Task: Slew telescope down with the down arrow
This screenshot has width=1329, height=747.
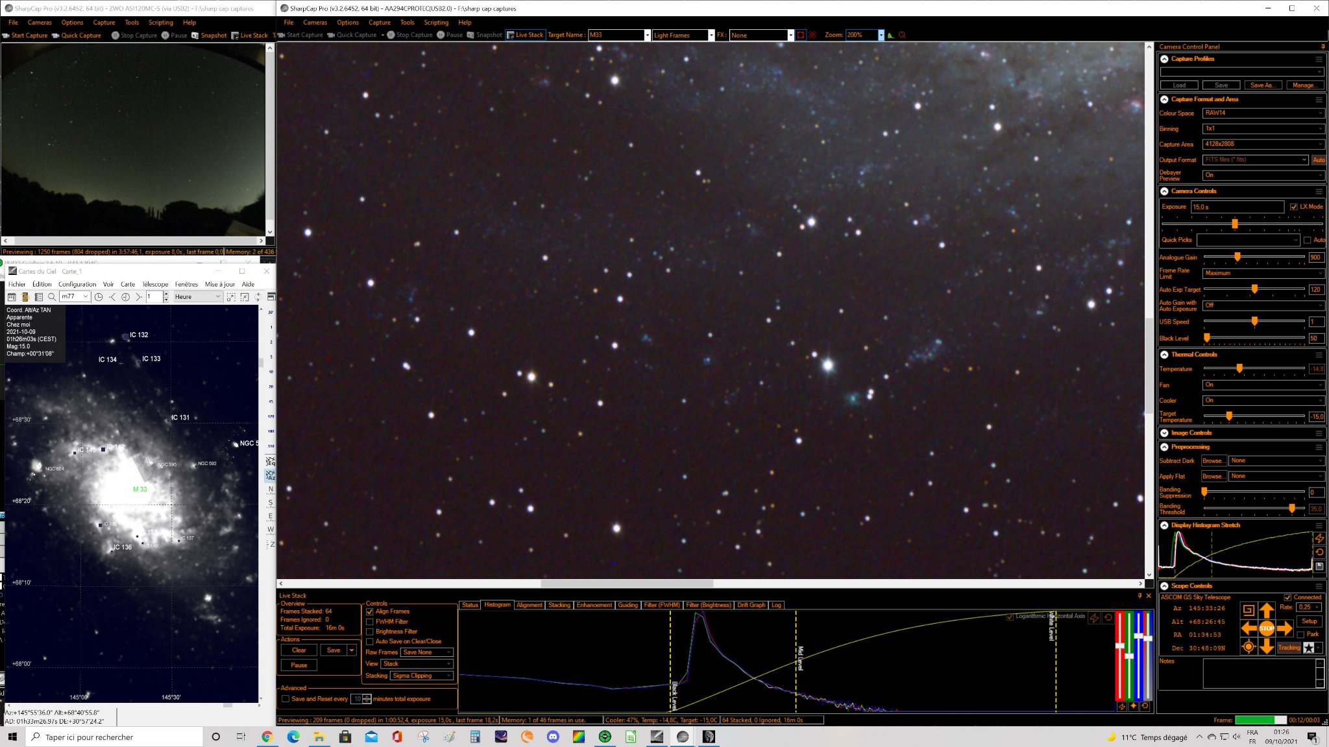Action: click(x=1266, y=646)
